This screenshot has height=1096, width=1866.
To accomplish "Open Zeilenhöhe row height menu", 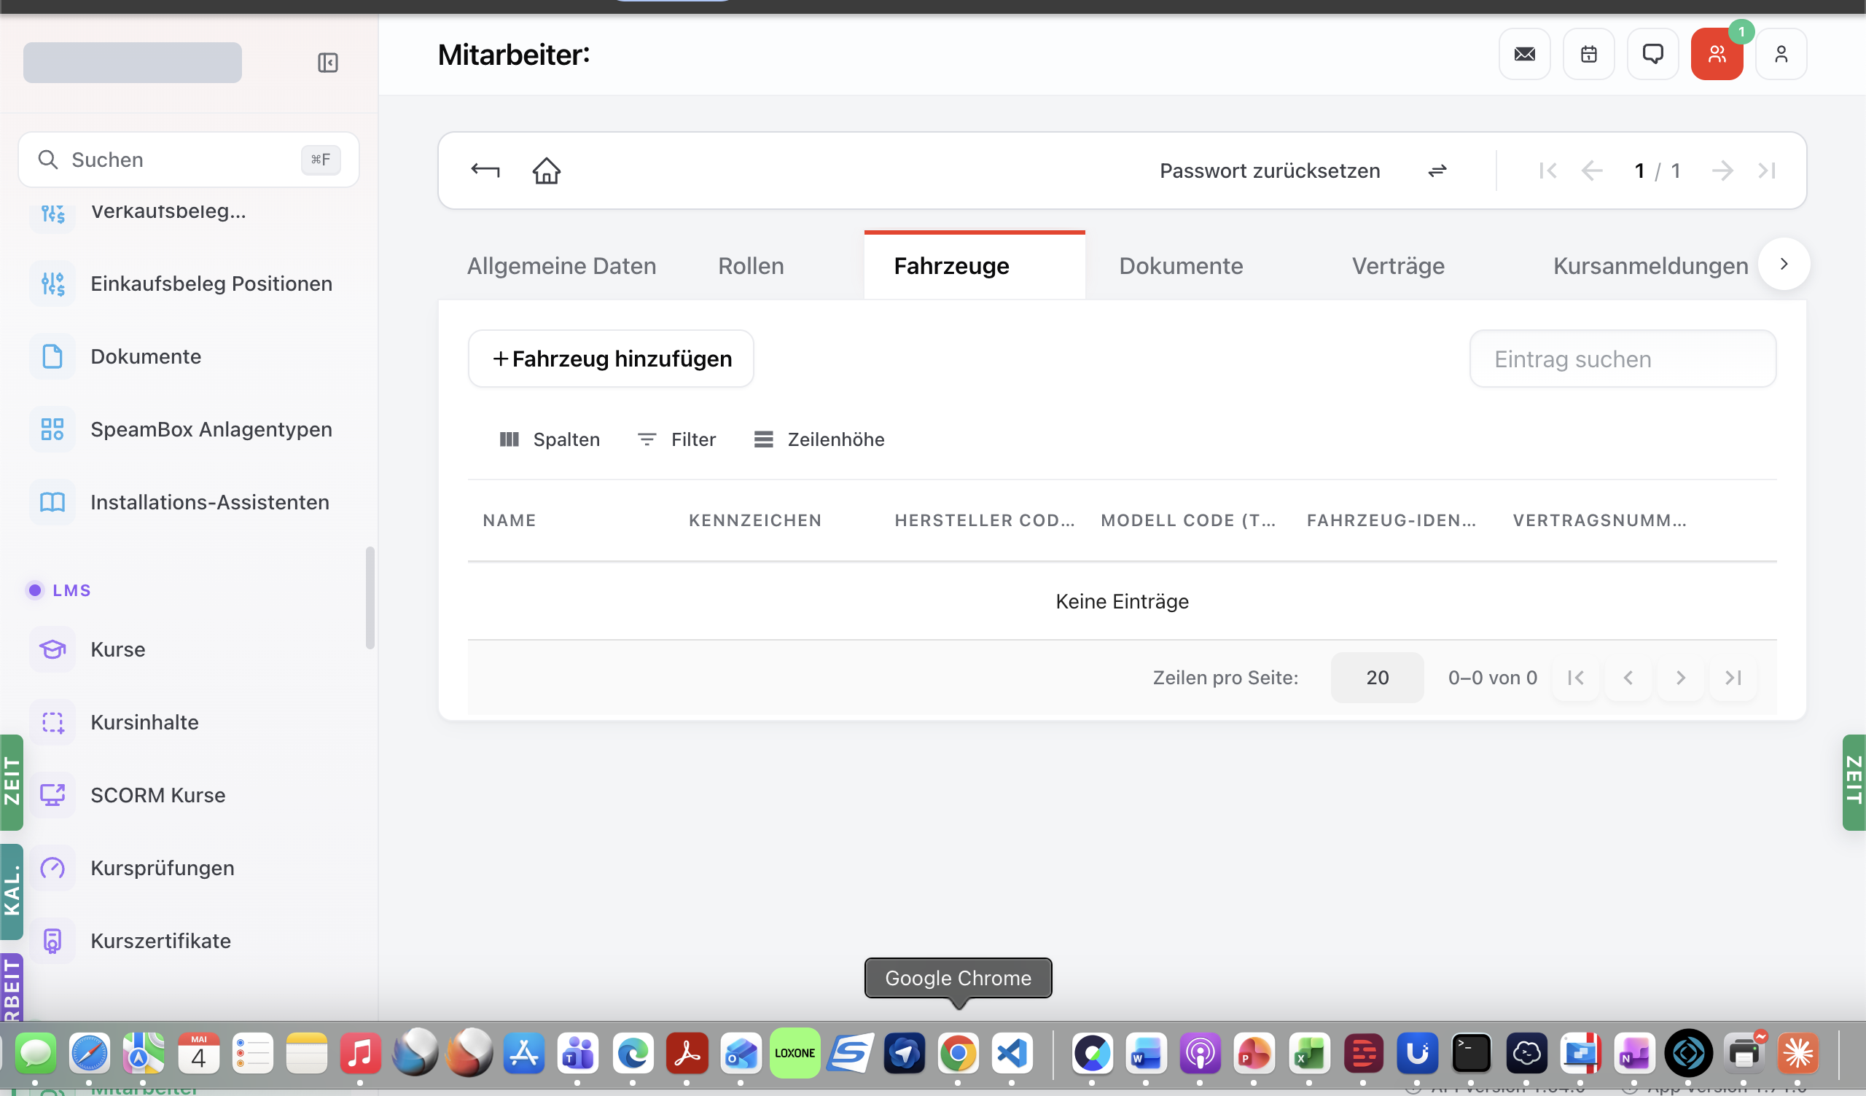I will coord(819,439).
